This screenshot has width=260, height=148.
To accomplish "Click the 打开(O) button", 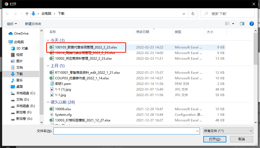I will 215,139.
